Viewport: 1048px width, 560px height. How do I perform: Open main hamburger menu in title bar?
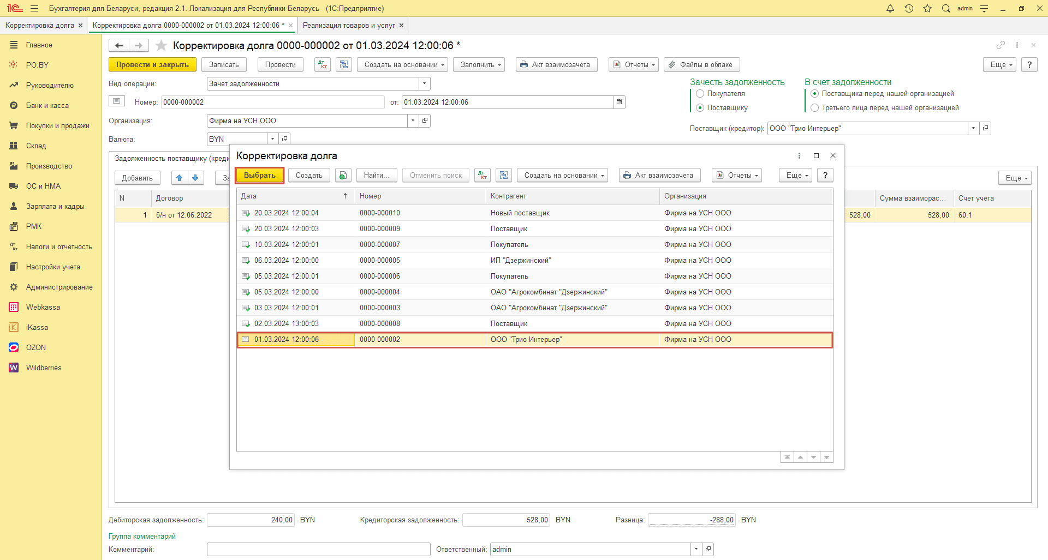tap(34, 8)
